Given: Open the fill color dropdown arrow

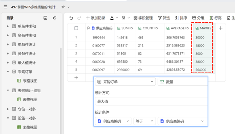Looking at the screenshot, I should click(x=129, y=18).
